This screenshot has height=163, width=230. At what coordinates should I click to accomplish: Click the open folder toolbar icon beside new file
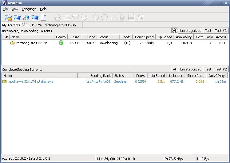pyautogui.click(x=35, y=17)
